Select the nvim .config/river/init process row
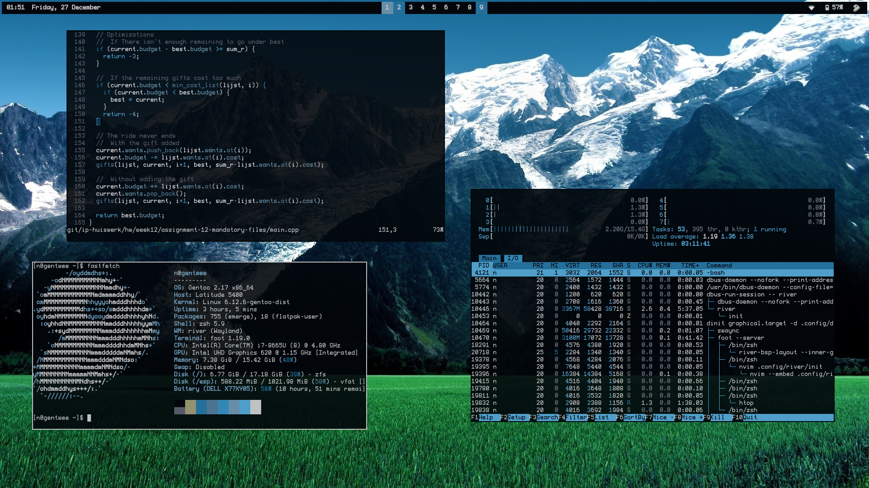Viewport: 869px width, 488px height. pyautogui.click(x=652, y=367)
